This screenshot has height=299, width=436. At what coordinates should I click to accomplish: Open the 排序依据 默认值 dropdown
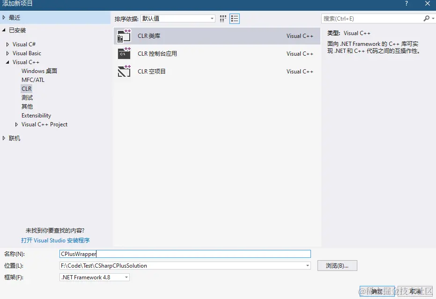[x=178, y=19]
